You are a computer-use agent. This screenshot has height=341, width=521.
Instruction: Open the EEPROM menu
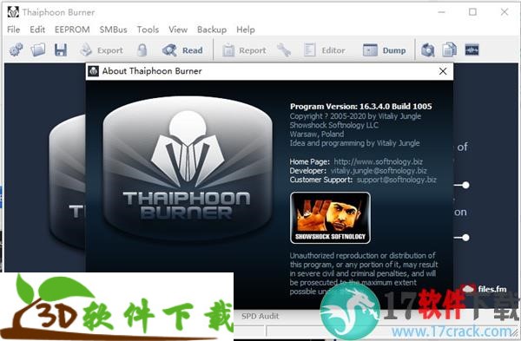point(72,30)
